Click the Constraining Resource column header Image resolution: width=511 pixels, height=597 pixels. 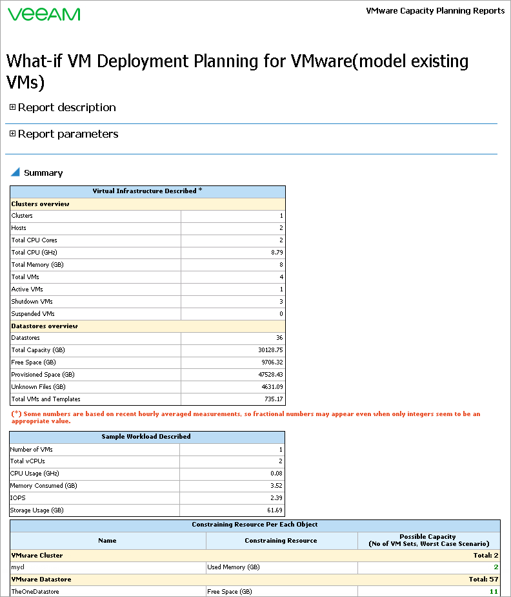point(281,541)
